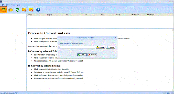Click the To column header
This screenshot has height=94, width=174.
pos(67,15)
